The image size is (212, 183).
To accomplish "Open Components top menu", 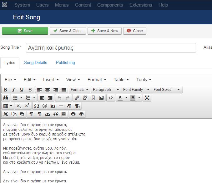I will click(x=110, y=5).
